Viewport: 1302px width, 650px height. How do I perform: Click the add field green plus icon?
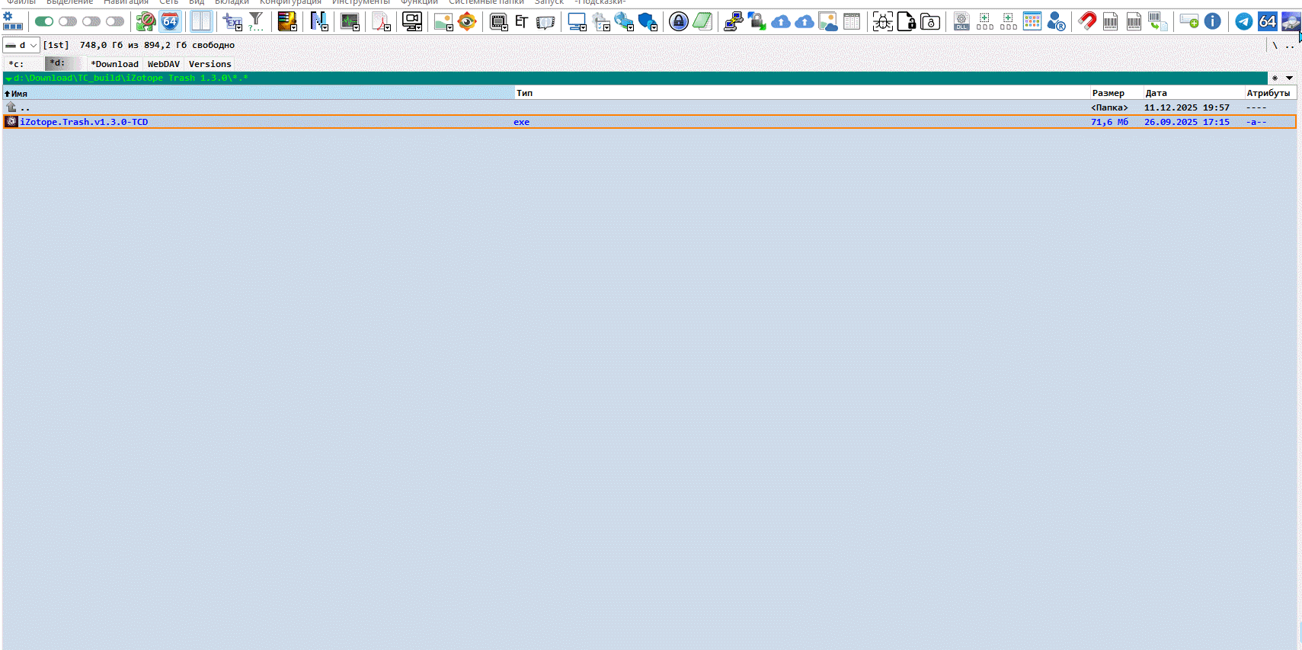point(1189,21)
